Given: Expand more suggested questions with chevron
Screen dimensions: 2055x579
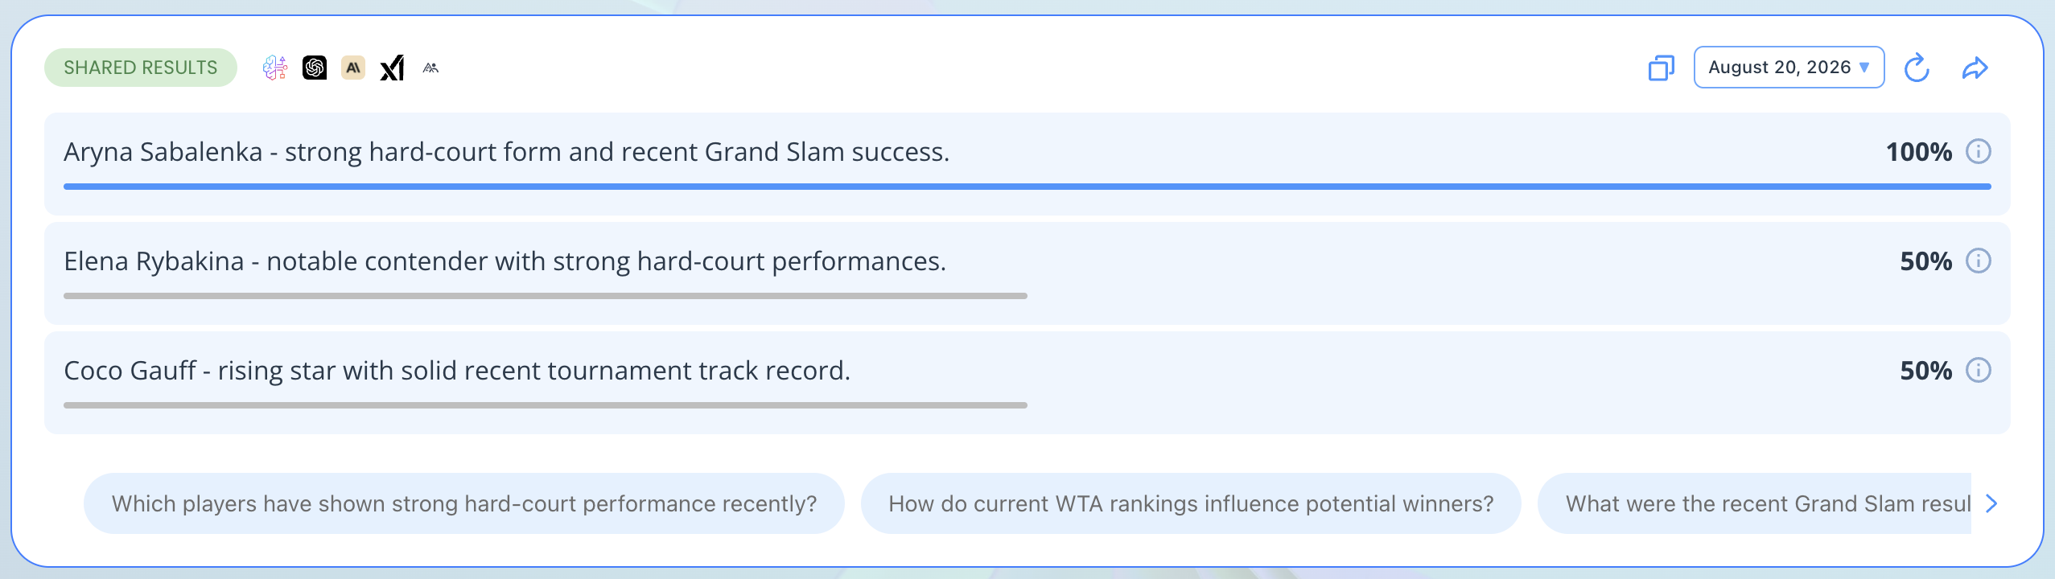Looking at the screenshot, I should (1991, 503).
